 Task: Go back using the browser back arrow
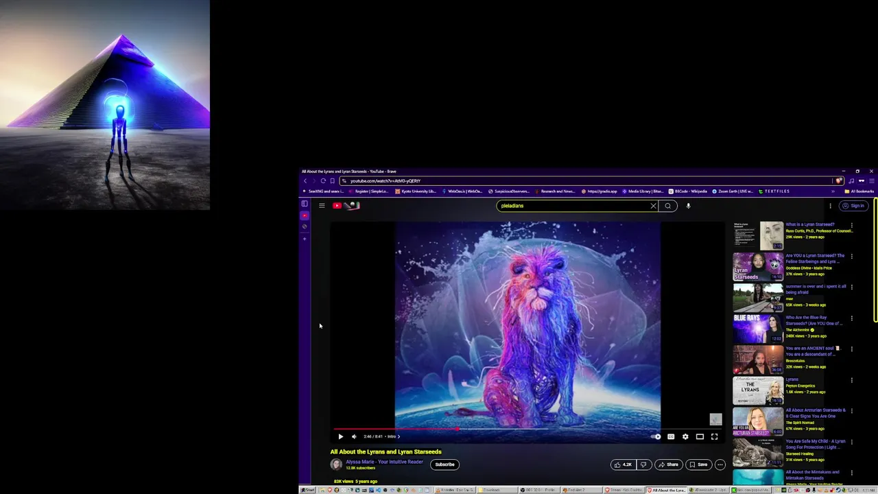[305, 181]
